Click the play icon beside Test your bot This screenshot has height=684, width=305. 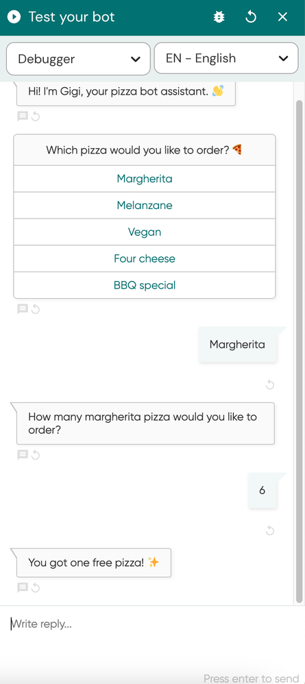pyautogui.click(x=14, y=17)
